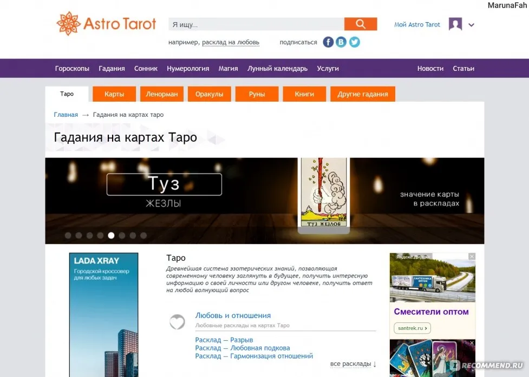
Task: Click the Astro Tarot logo
Action: click(x=106, y=24)
